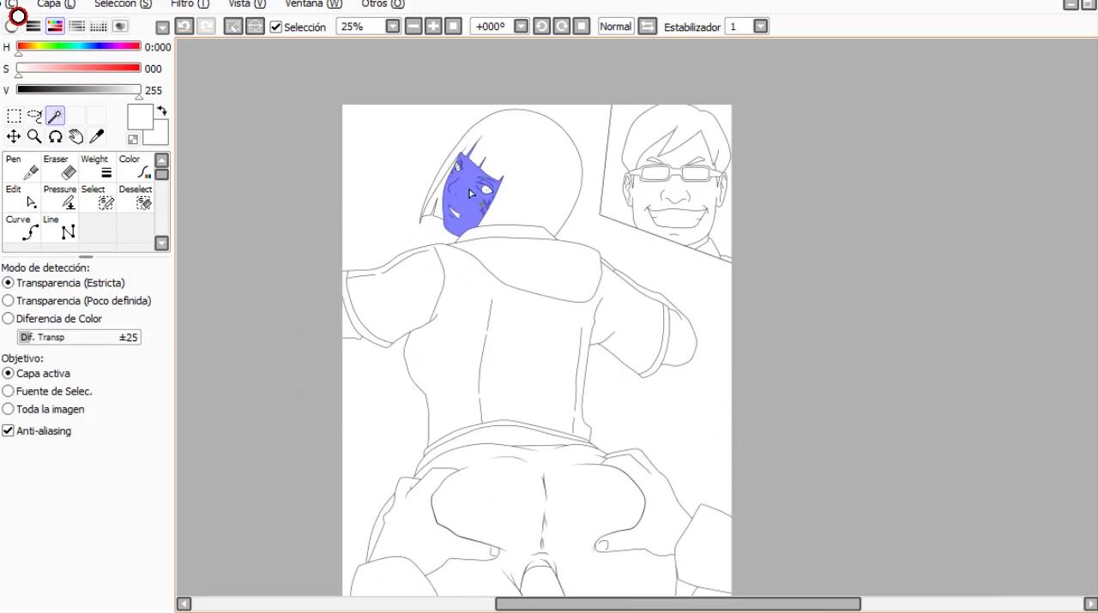Pick the Move tool
Viewport: 1098px width, 613px height.
14,136
